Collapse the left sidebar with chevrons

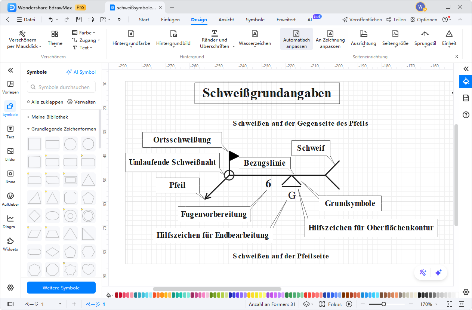pos(10,70)
